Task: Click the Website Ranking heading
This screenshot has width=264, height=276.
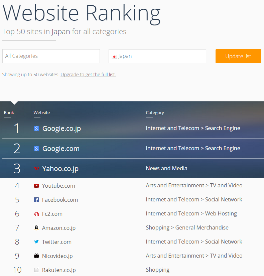Action: tap(82, 14)
